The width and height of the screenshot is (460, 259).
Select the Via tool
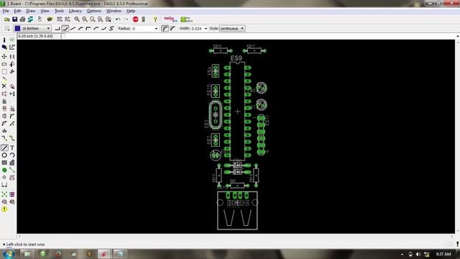point(4,170)
